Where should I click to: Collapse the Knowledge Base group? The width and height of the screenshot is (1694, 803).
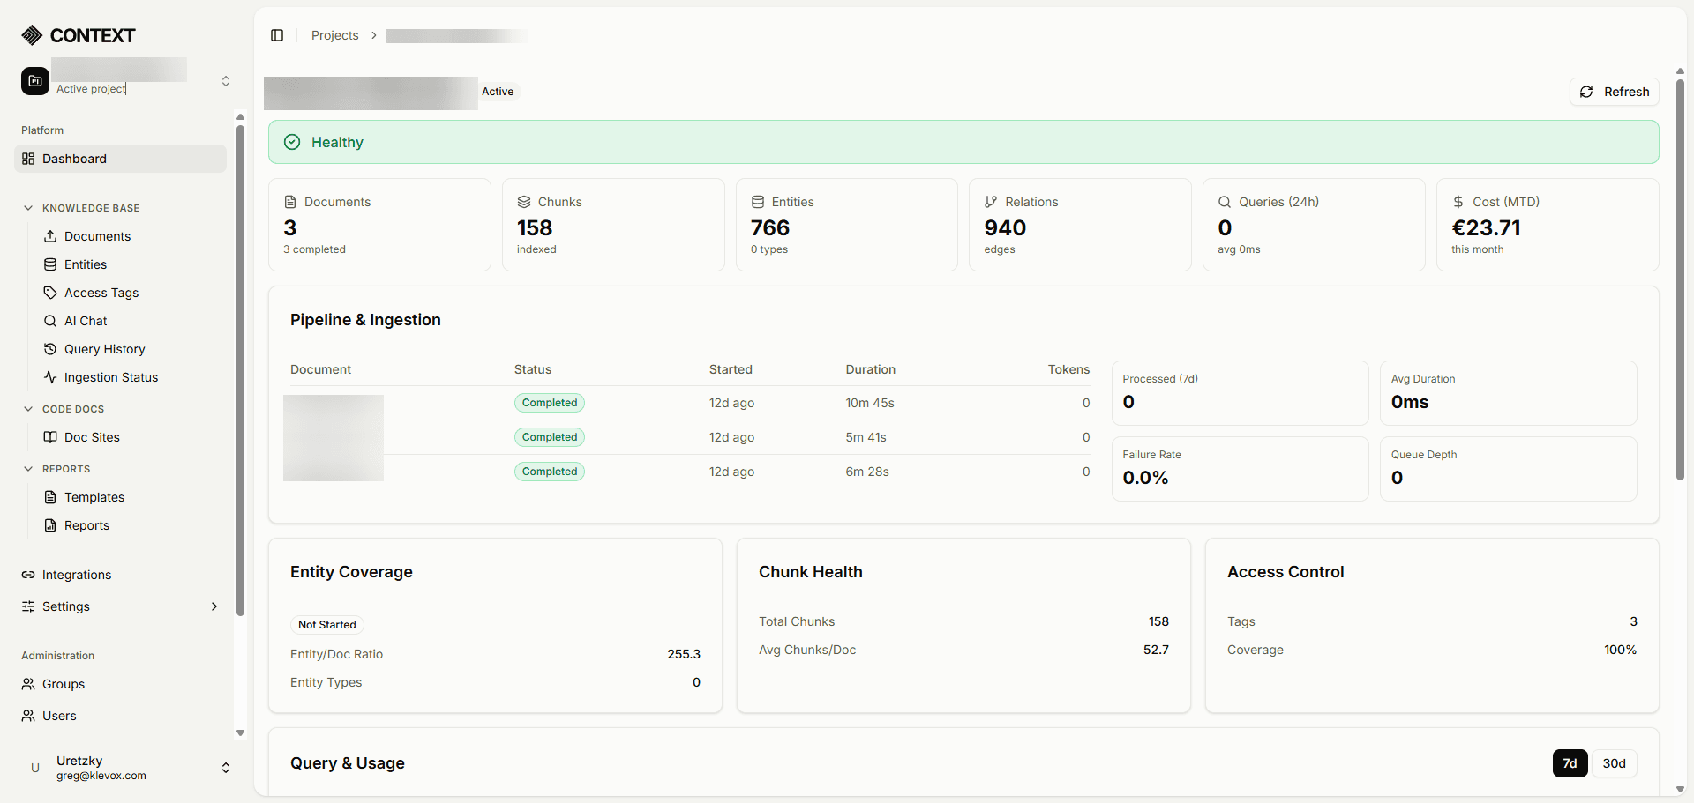click(28, 208)
